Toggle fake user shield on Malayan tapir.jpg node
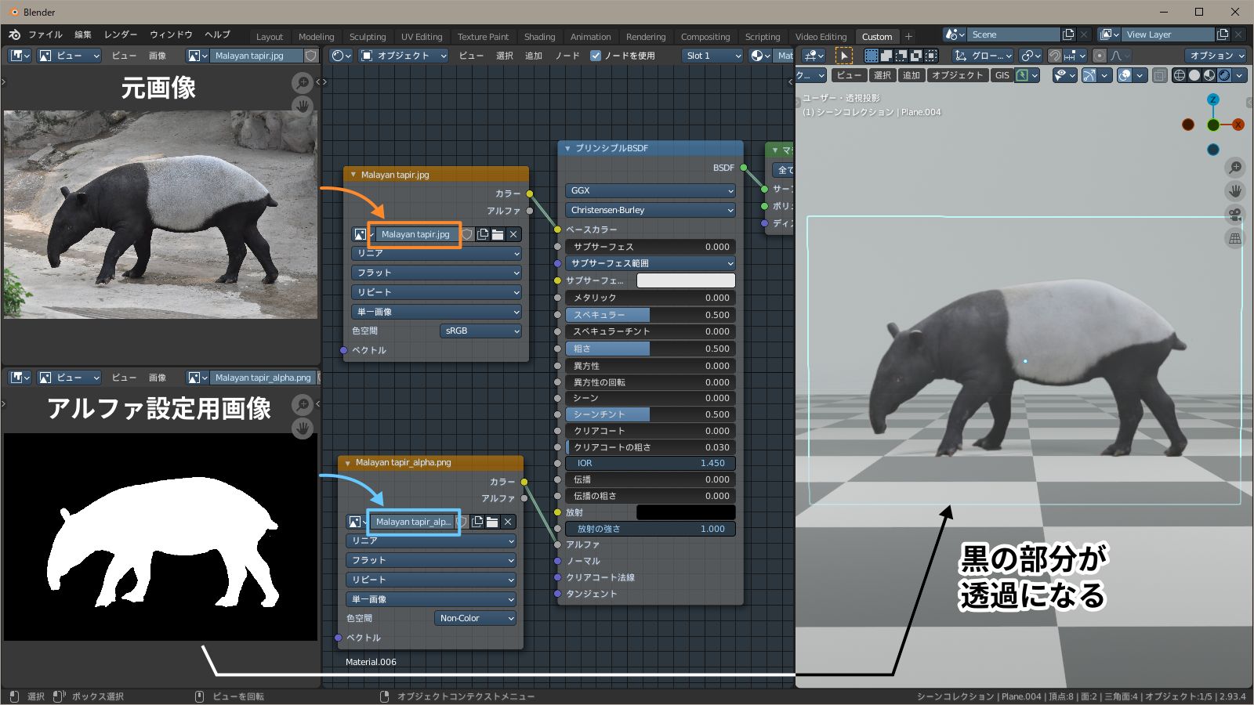The width and height of the screenshot is (1254, 705). tap(468, 234)
